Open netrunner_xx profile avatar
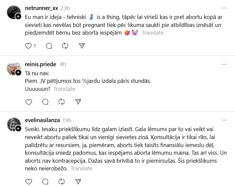 pyautogui.click(x=14, y=12)
